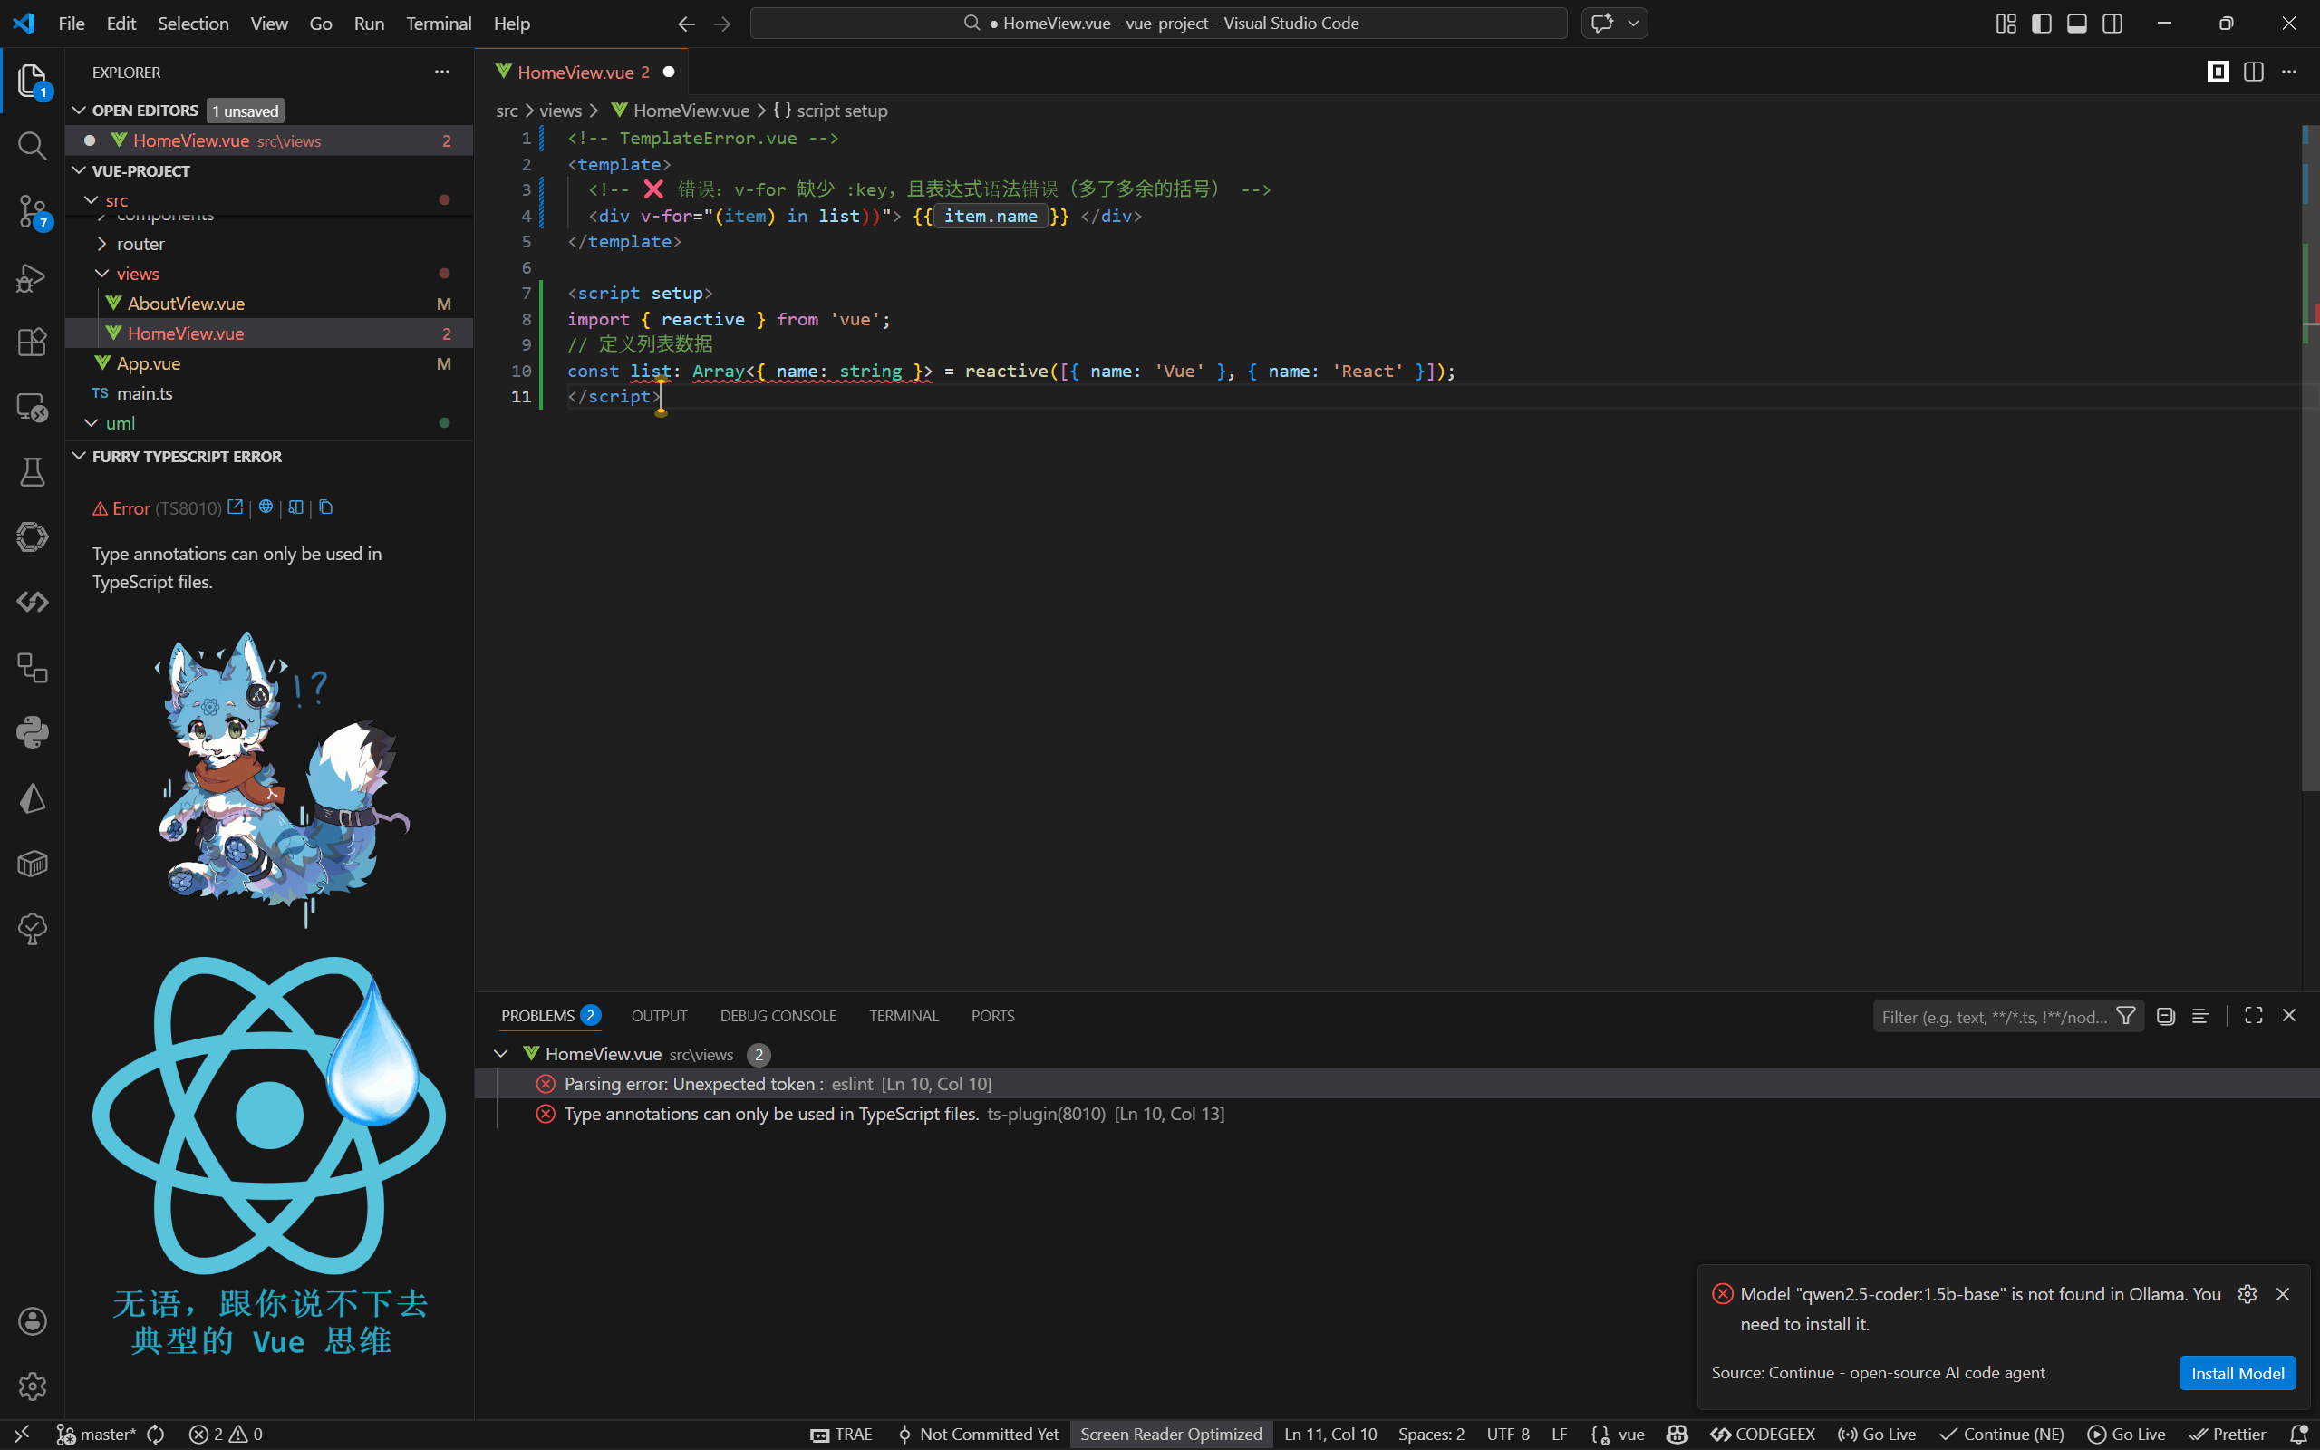Open the notifications bell in status bar
This screenshot has height=1450, width=2320.
pyautogui.click(x=2300, y=1434)
